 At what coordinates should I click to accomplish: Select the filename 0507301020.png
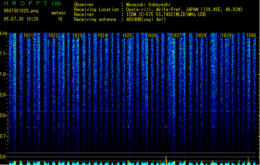21,11
